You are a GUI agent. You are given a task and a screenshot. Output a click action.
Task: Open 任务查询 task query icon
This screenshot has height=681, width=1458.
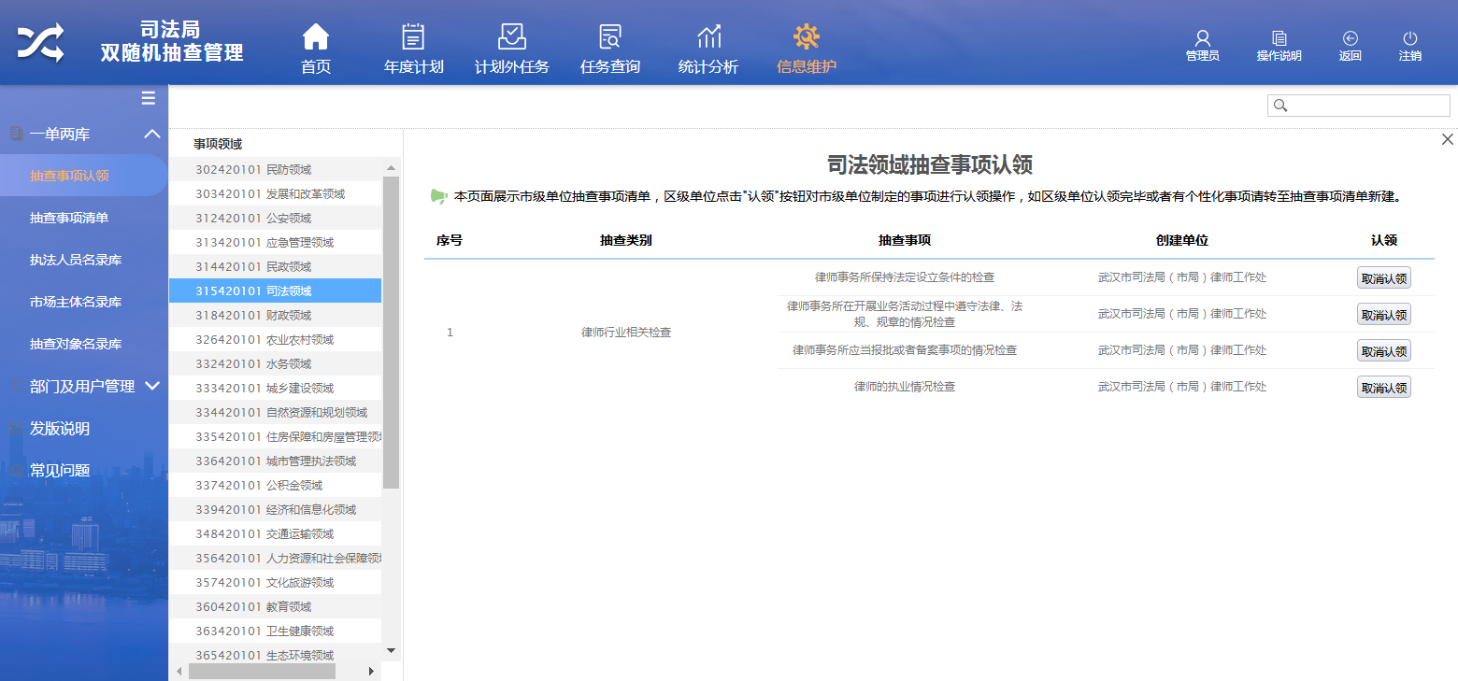pyautogui.click(x=609, y=37)
